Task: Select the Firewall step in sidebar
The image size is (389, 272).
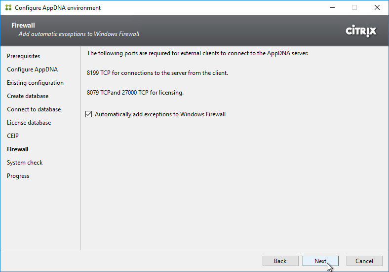Action: (18, 149)
